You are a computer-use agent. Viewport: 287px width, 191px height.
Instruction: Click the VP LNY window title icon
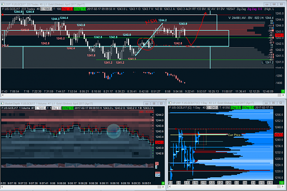pyautogui.click(x=169, y=103)
